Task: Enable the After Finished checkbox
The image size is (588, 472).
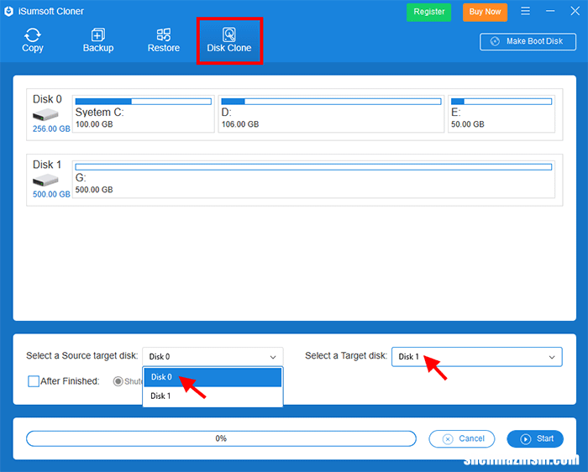Action: [x=34, y=381]
